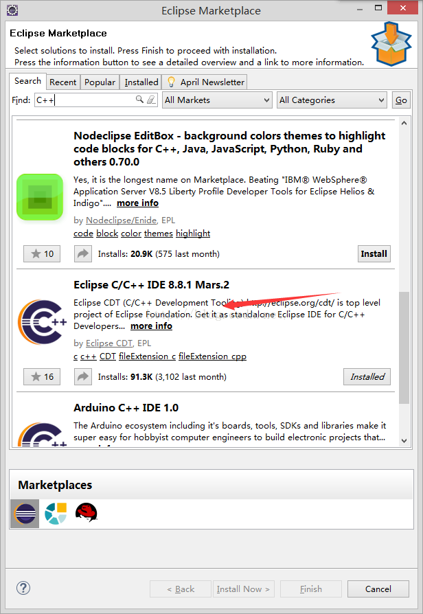423x614 pixels.
Task: Click the Nodeclipse EditBox green logo
Action: tap(40, 197)
